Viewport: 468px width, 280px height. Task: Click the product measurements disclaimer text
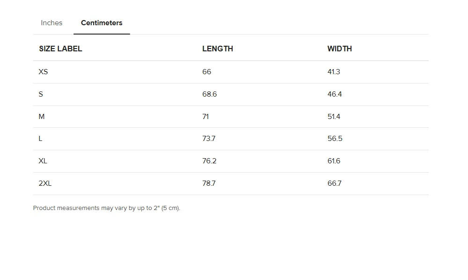(107, 208)
